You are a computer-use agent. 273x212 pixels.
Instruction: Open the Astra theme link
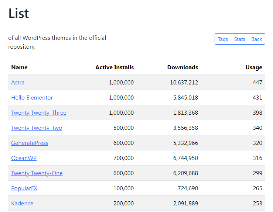(18, 83)
